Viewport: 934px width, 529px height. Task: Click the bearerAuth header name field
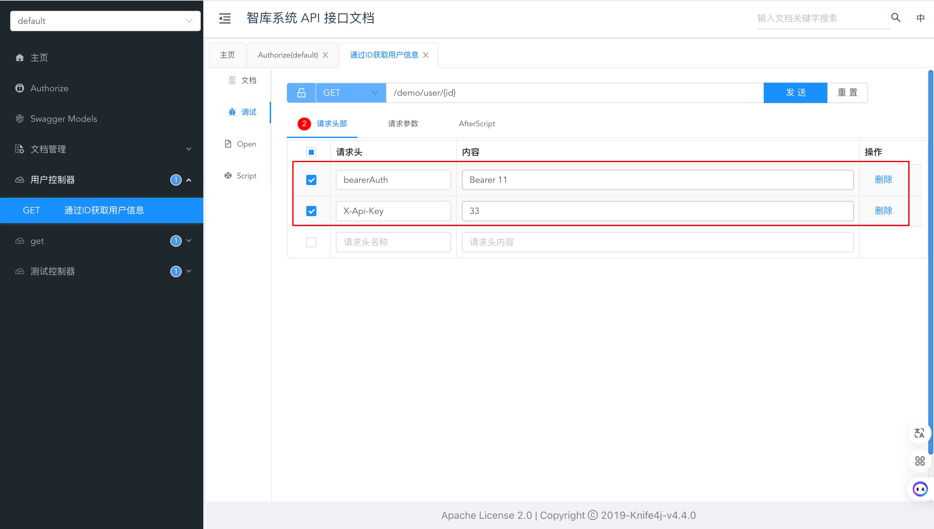[393, 180]
